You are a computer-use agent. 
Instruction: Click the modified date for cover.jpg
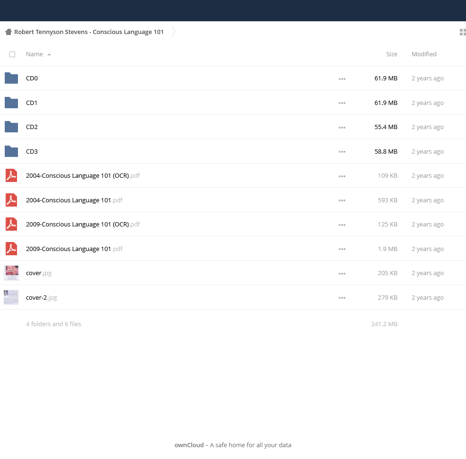pos(428,273)
